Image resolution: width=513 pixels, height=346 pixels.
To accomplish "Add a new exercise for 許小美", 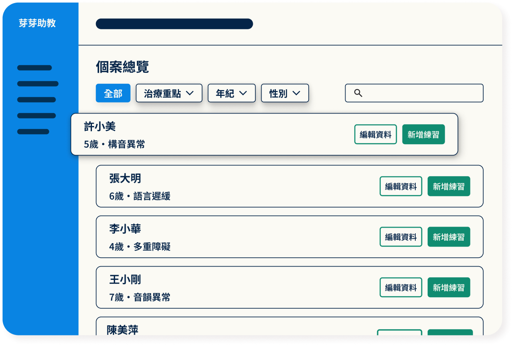I will click(x=423, y=134).
